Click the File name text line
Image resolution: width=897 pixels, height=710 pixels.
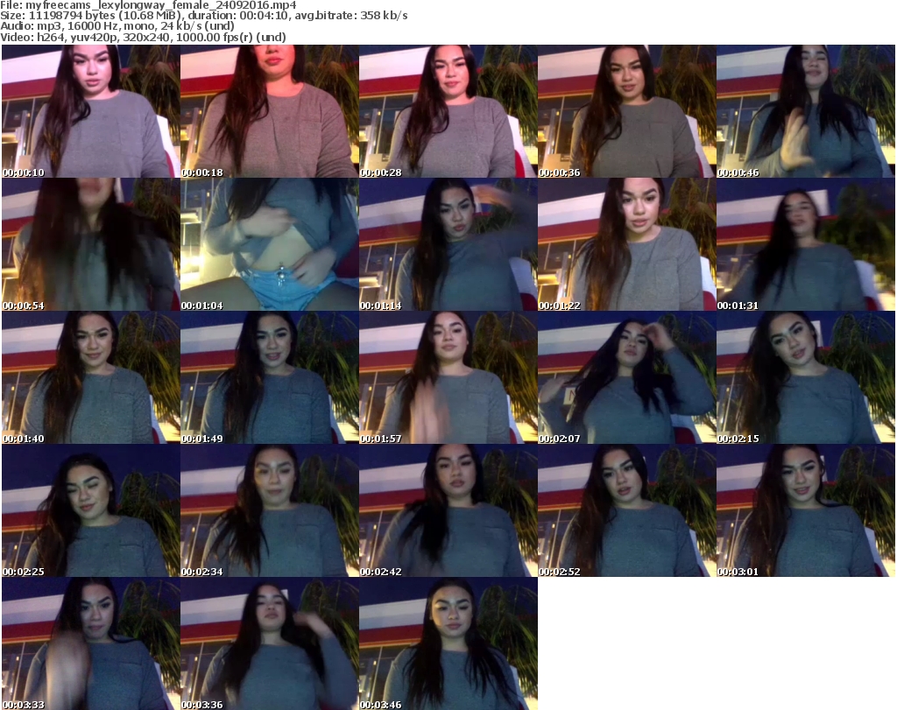tap(149, 5)
